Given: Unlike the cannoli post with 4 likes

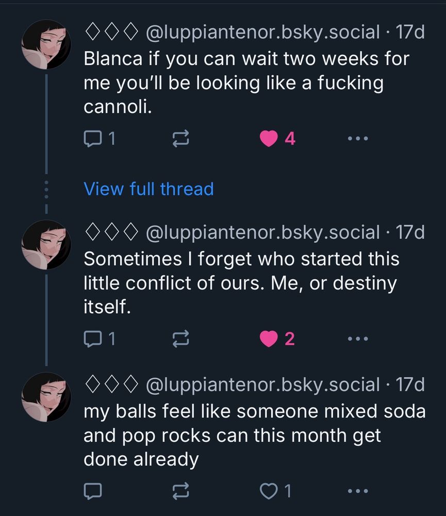Looking at the screenshot, I should click(269, 138).
